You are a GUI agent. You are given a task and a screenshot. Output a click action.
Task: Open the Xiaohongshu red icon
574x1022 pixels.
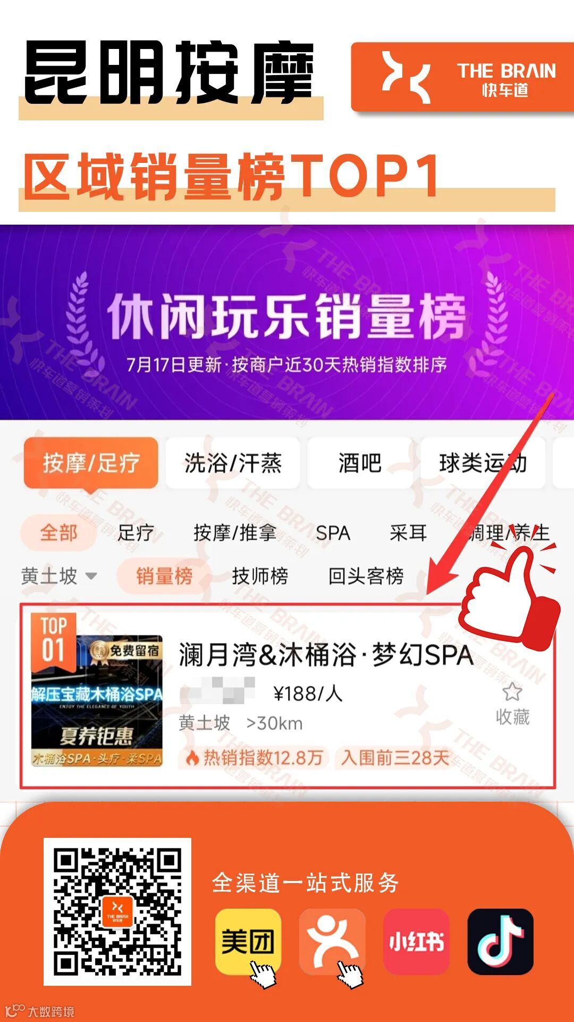416,941
